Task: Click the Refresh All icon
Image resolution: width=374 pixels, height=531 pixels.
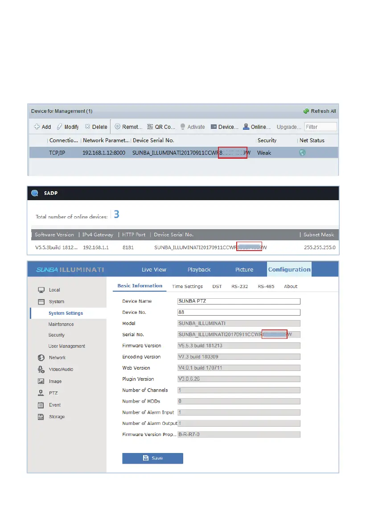Action: coord(306,111)
